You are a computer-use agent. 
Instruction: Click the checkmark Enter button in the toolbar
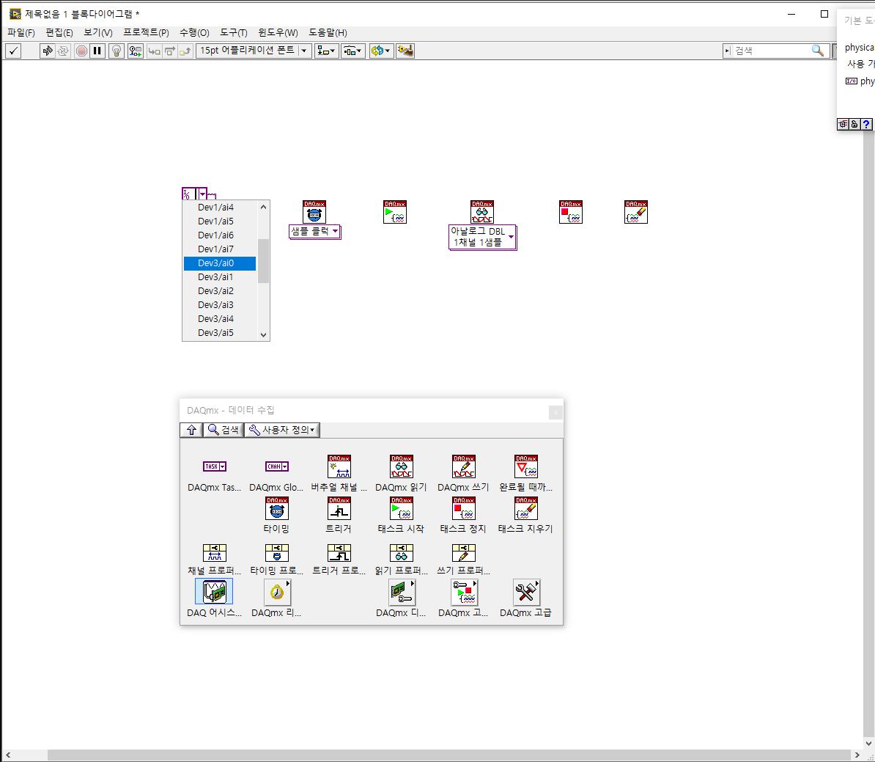[13, 51]
